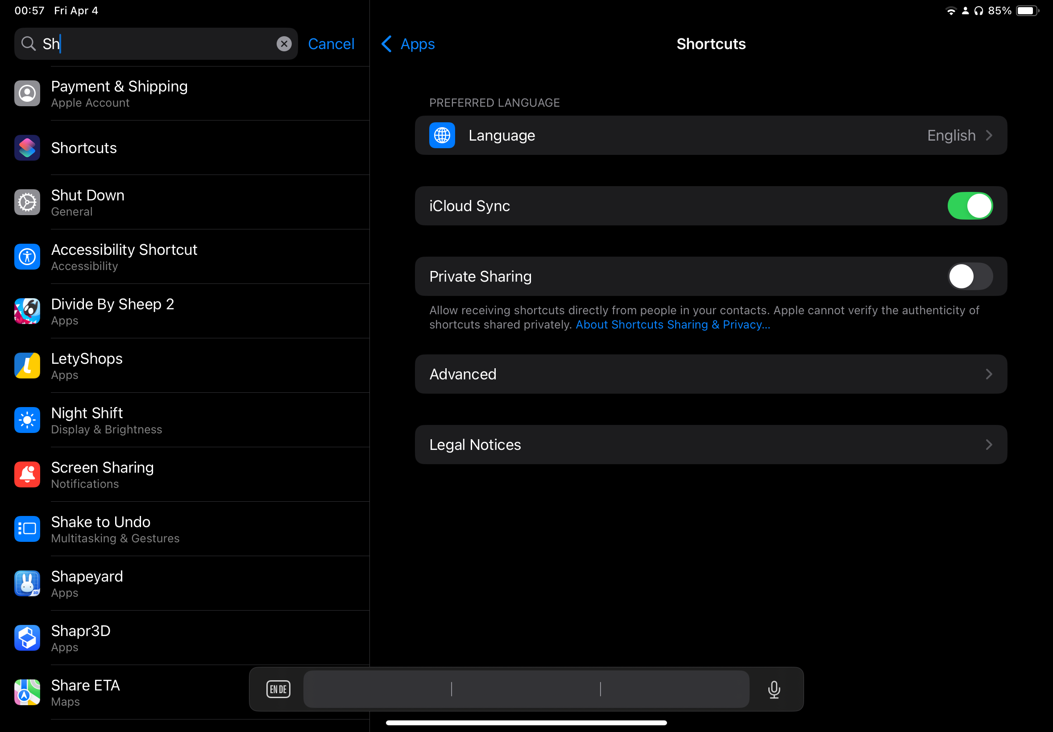The height and width of the screenshot is (732, 1053).
Task: Tap the Night Shift brightness icon
Action: pyautogui.click(x=27, y=420)
